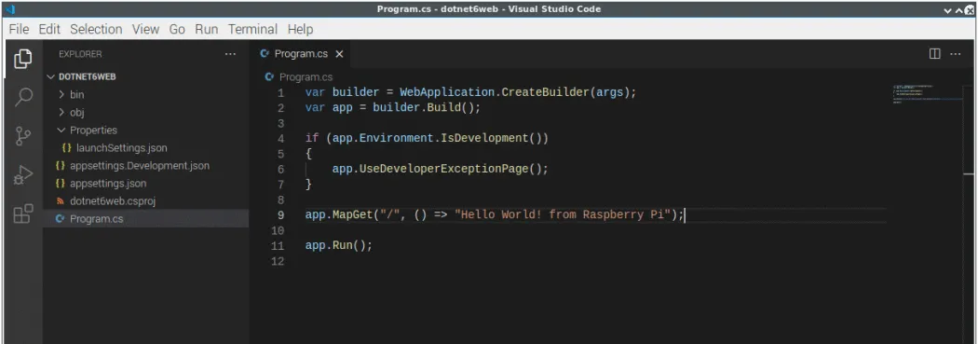The height and width of the screenshot is (344, 978).
Task: Open the Run and Debug view icon
Action: 23,175
